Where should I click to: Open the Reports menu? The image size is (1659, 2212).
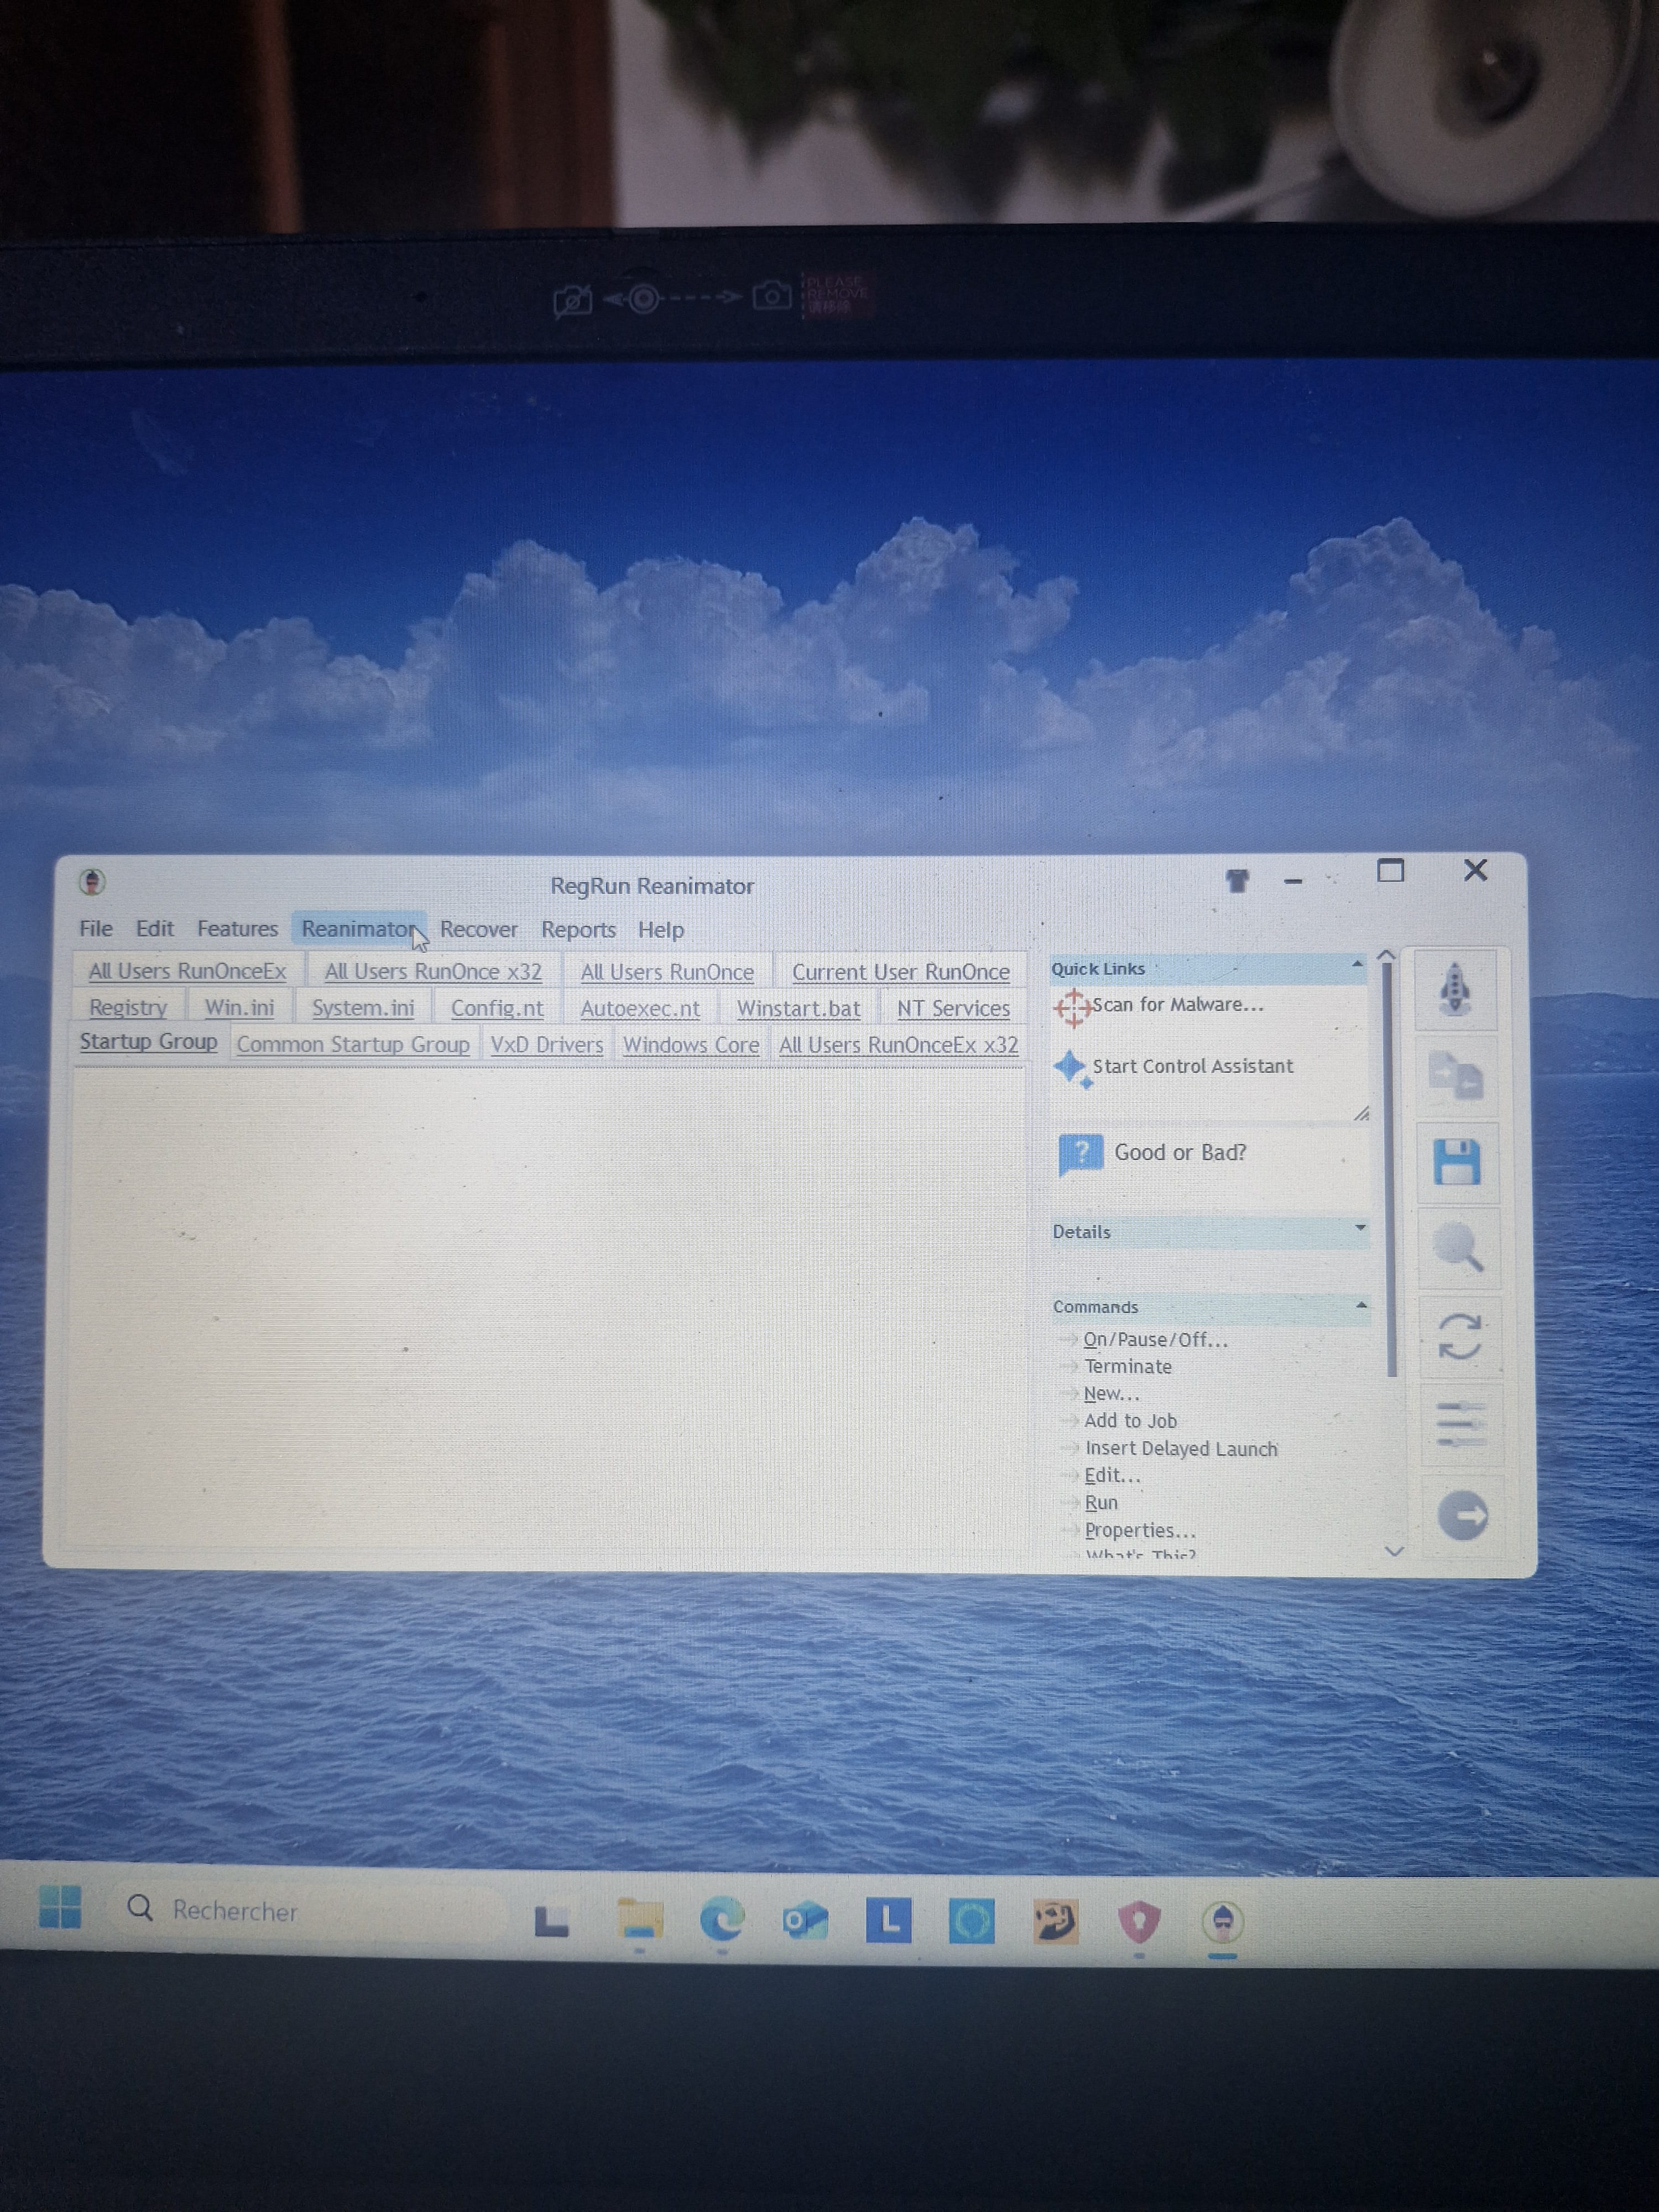[x=578, y=929]
